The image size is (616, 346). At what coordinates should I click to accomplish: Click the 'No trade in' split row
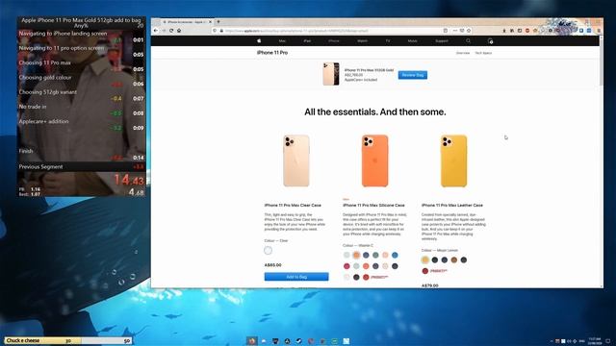coord(81,110)
